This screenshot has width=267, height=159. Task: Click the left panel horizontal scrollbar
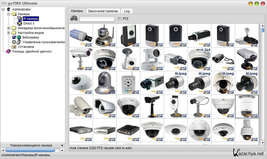click(32, 150)
